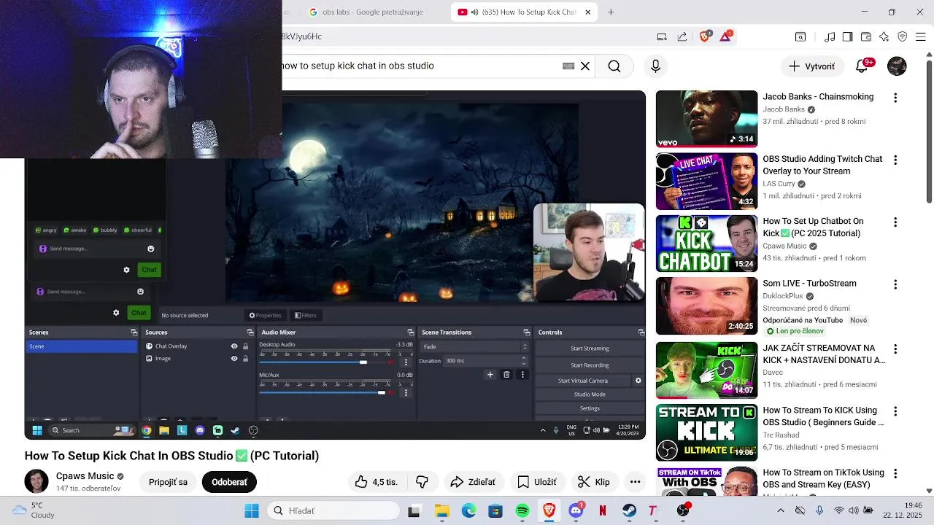Like the video with thumbs up
Viewport: 934px width, 525px height.
(377, 482)
